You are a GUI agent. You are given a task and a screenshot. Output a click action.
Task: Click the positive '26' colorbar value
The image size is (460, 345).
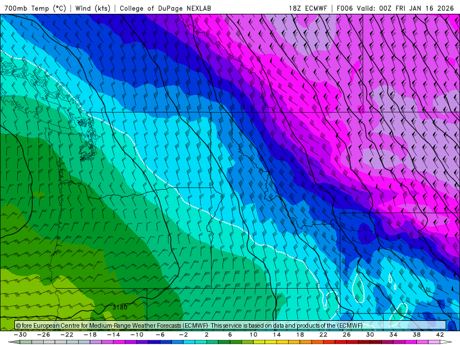coord(347,335)
